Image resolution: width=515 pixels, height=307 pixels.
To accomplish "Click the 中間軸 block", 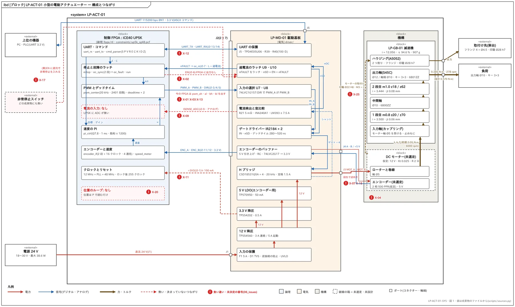I will tap(400, 103).
